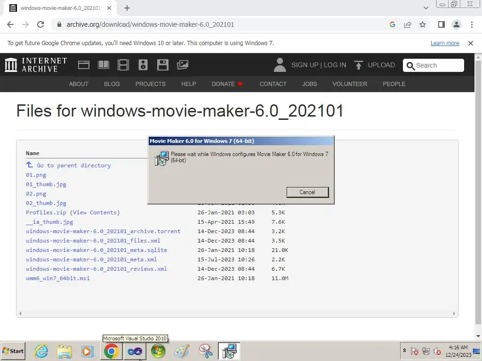Open Windows Explorer folder on taskbar
Viewport: 482px width, 361px height.
(x=64, y=351)
